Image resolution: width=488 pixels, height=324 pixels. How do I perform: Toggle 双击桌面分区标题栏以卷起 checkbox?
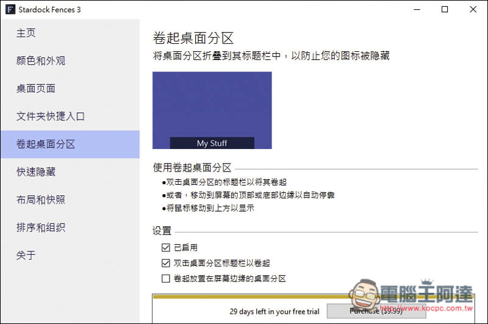click(166, 263)
